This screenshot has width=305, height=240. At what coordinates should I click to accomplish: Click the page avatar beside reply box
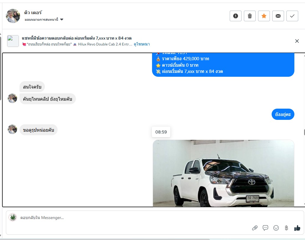(x=13, y=218)
